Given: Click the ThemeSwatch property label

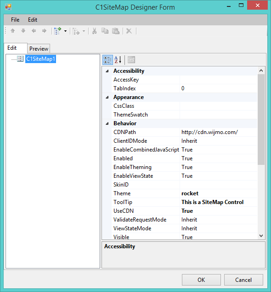Looking at the screenshot, I should tap(130, 115).
